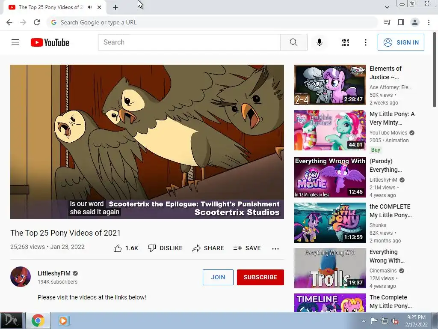Focus the YouTube Search field

(x=189, y=42)
